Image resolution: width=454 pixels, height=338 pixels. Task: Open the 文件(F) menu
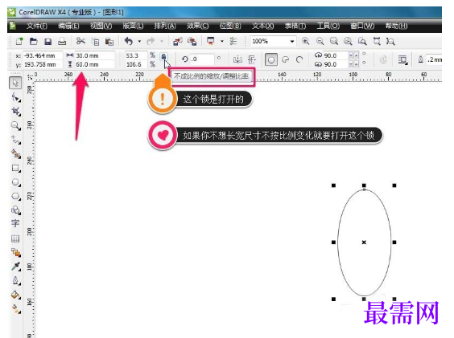pyautogui.click(x=37, y=26)
